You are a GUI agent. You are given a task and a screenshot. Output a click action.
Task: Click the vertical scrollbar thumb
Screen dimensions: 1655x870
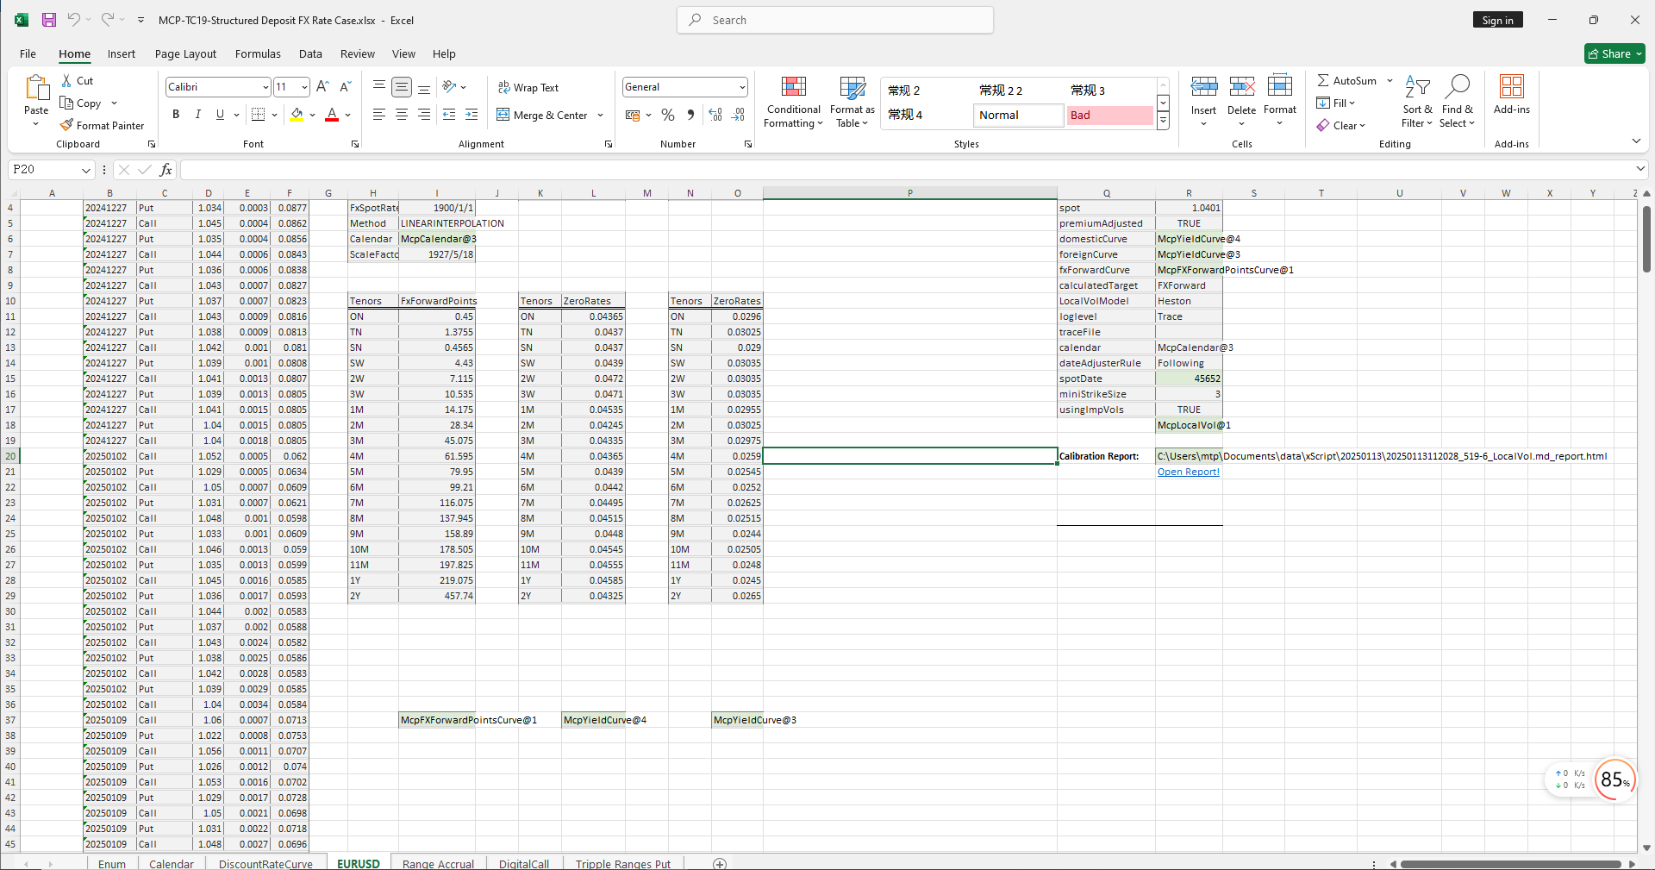tap(1646, 239)
